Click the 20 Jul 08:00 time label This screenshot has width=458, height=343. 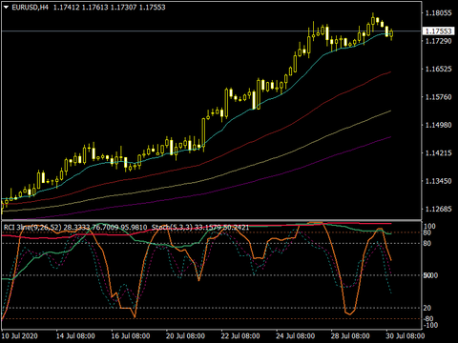coord(185,336)
